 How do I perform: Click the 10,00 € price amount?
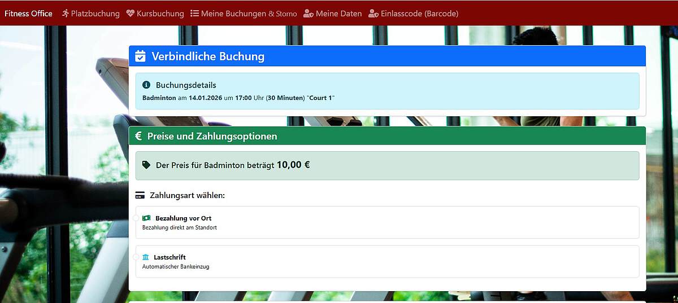coord(293,165)
